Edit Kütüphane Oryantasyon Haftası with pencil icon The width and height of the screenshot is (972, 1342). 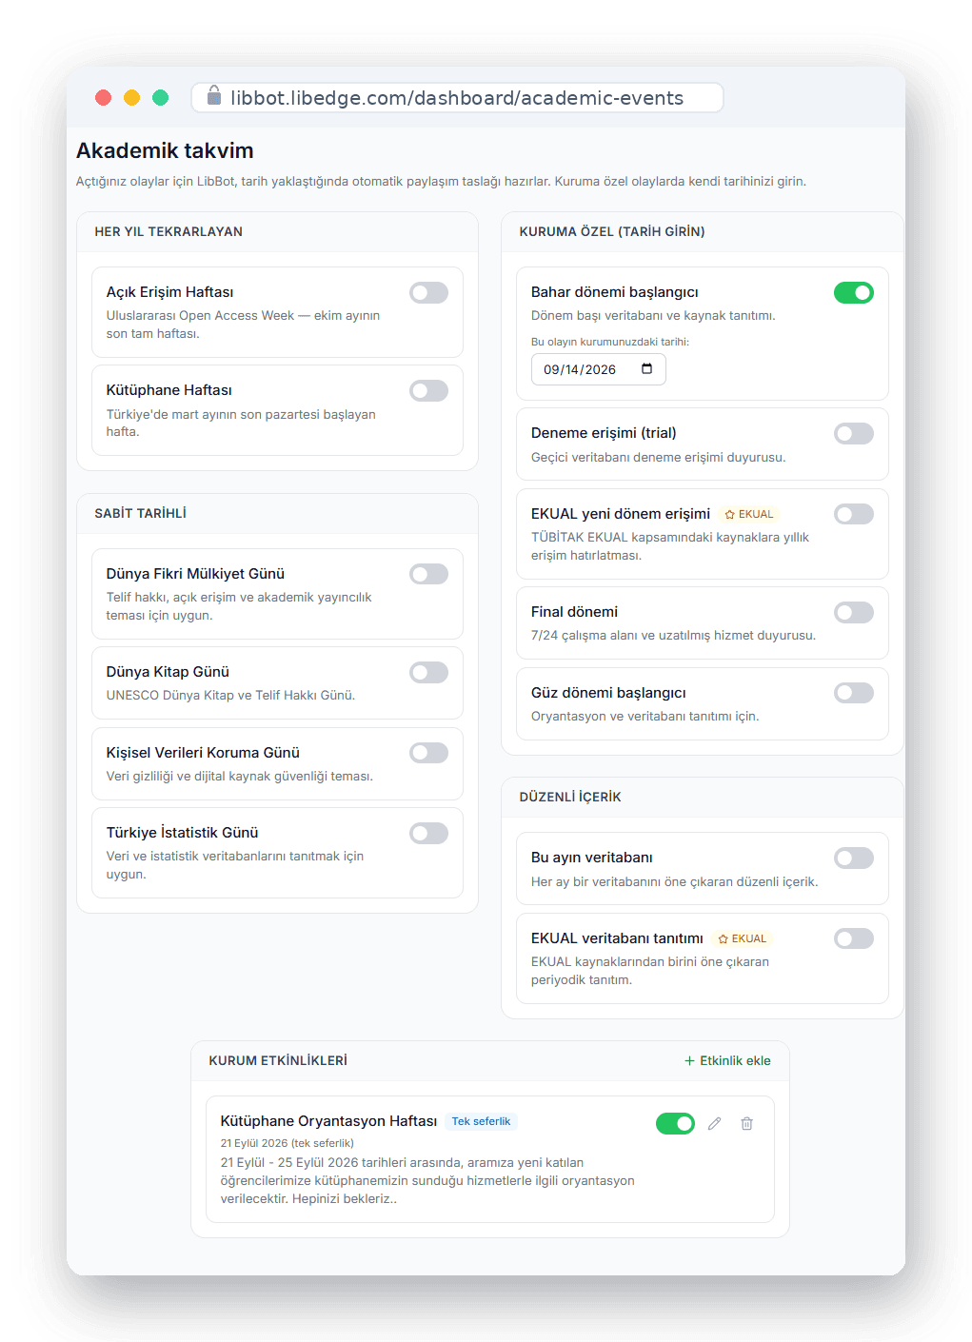pyautogui.click(x=714, y=1124)
